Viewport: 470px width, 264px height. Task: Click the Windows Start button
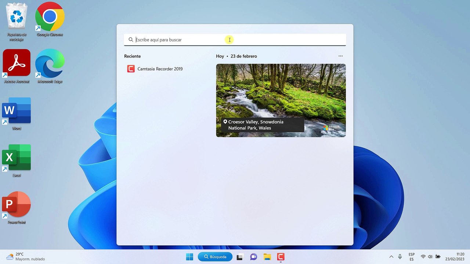(189, 257)
